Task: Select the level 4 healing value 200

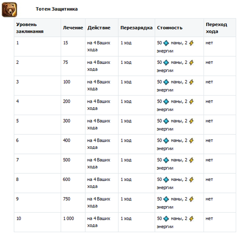Action: pyautogui.click(x=67, y=101)
